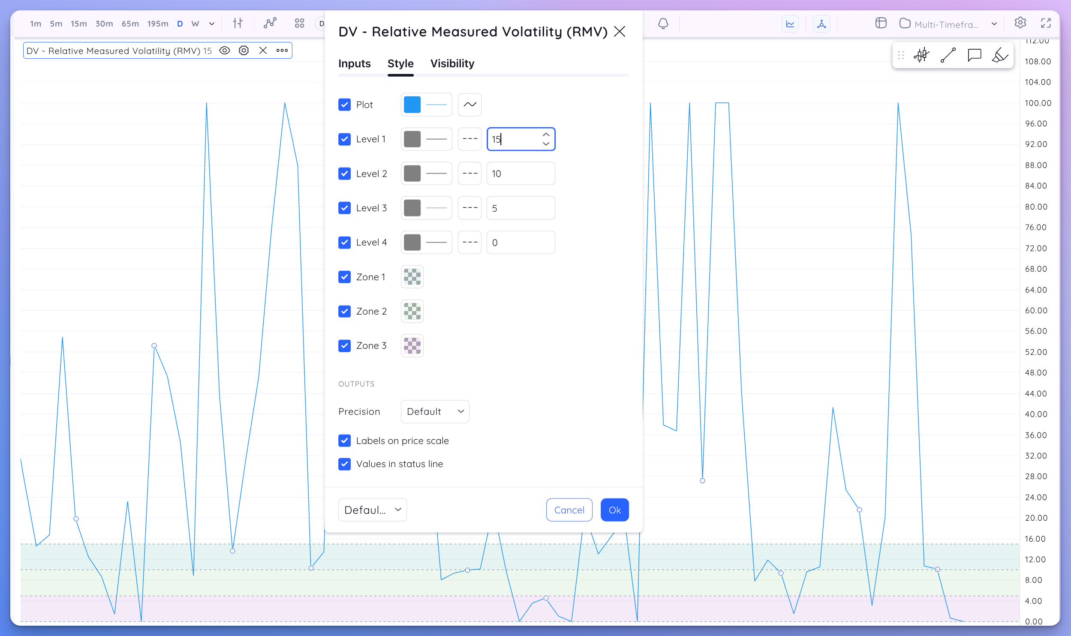Image resolution: width=1071 pixels, height=636 pixels.
Task: Select the eraser tool in floating toolbar
Action: click(1000, 55)
